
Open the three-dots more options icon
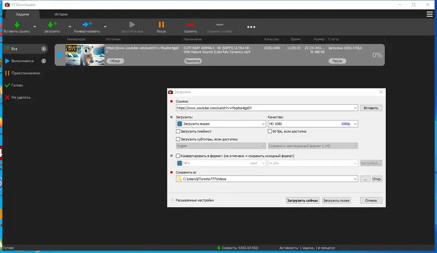[x=251, y=27]
